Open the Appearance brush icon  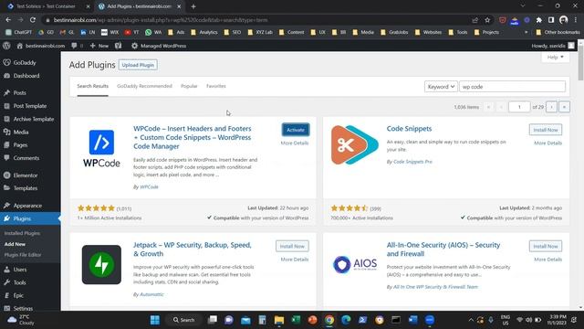[6, 206]
